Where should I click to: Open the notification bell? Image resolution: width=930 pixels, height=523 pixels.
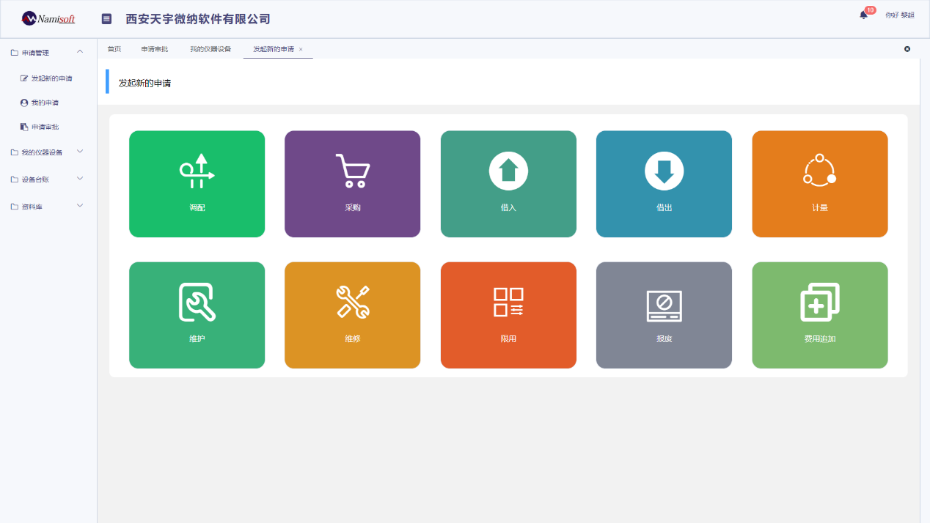click(x=863, y=15)
